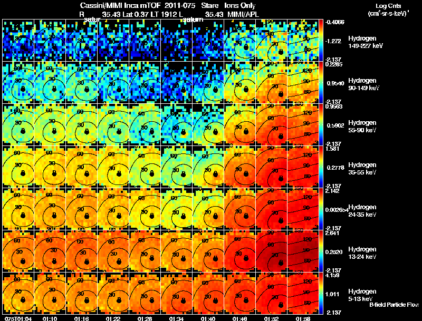Click the Hydrogen 24-35 keV row label
This screenshot has height=321, width=422.
[x=362, y=211]
